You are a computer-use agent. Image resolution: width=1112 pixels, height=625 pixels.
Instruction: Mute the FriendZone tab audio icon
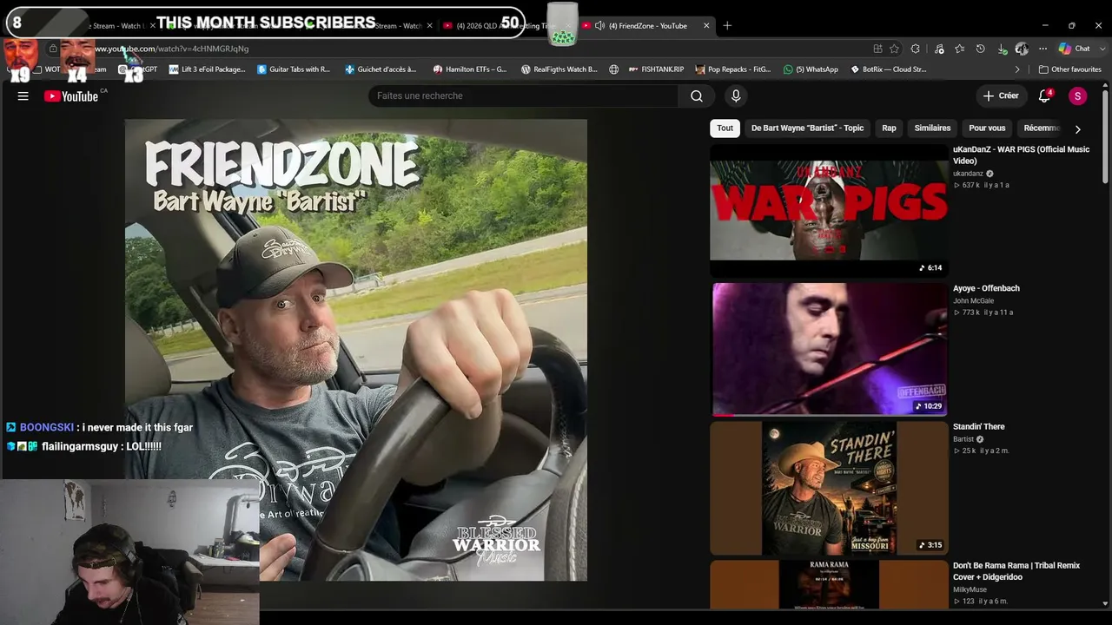[599, 26]
